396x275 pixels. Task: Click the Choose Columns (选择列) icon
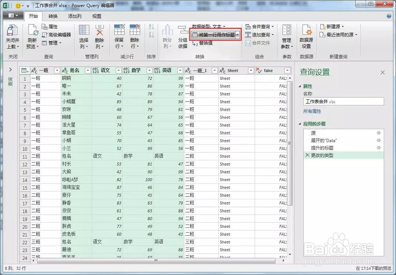coord(84,30)
